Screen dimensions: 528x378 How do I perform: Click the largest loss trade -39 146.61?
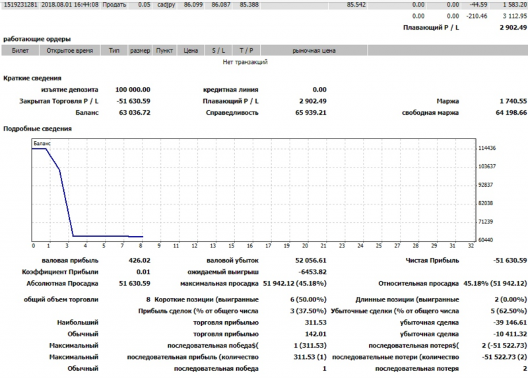[510, 323]
